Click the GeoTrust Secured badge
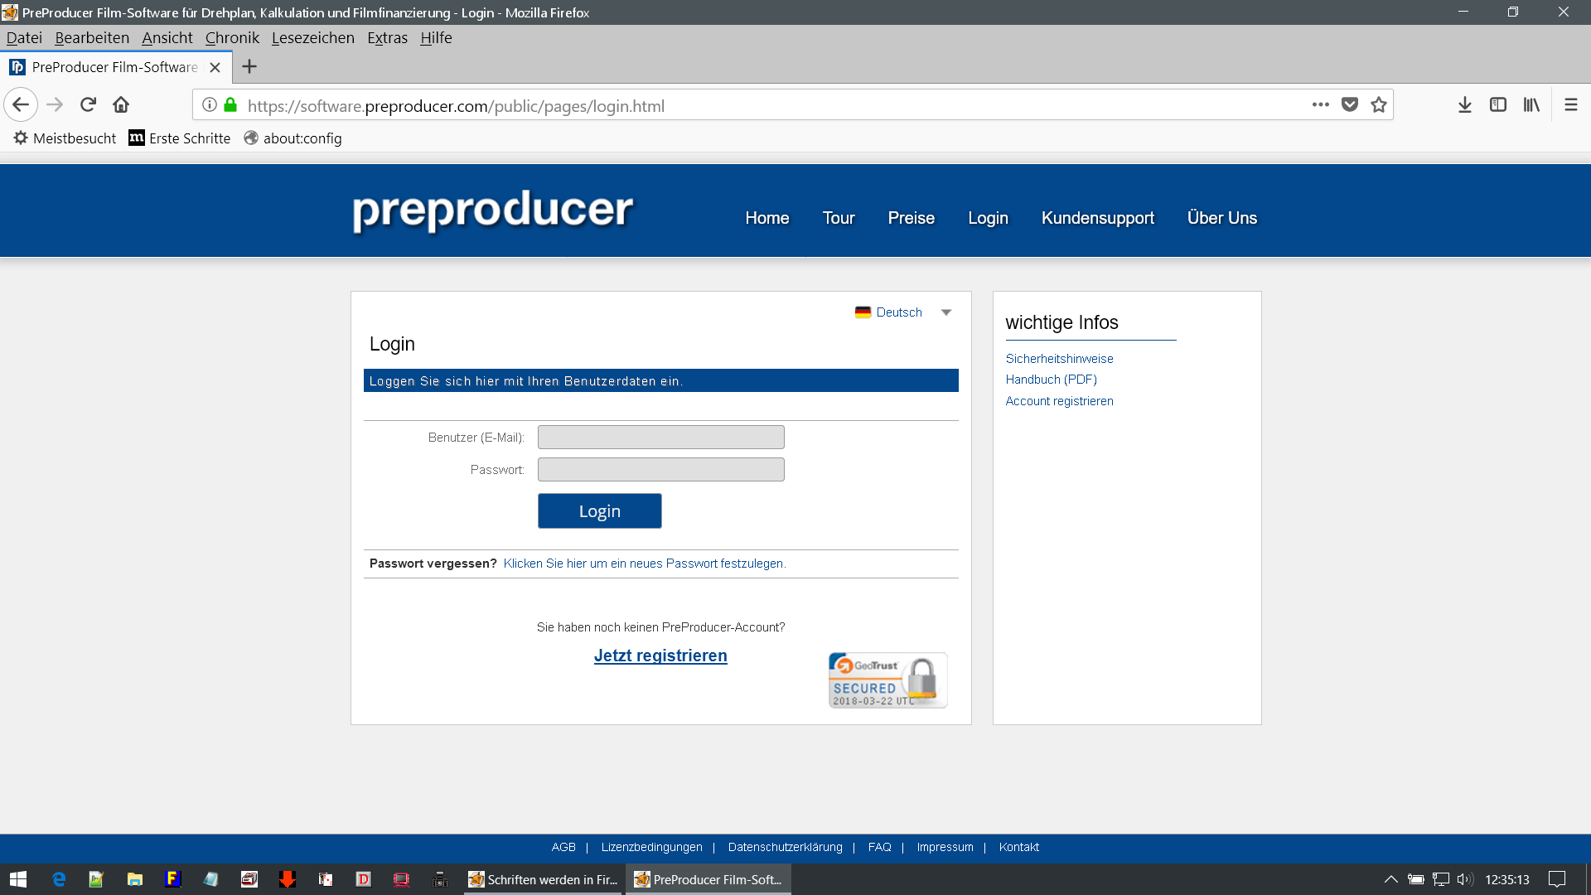 coord(887,680)
